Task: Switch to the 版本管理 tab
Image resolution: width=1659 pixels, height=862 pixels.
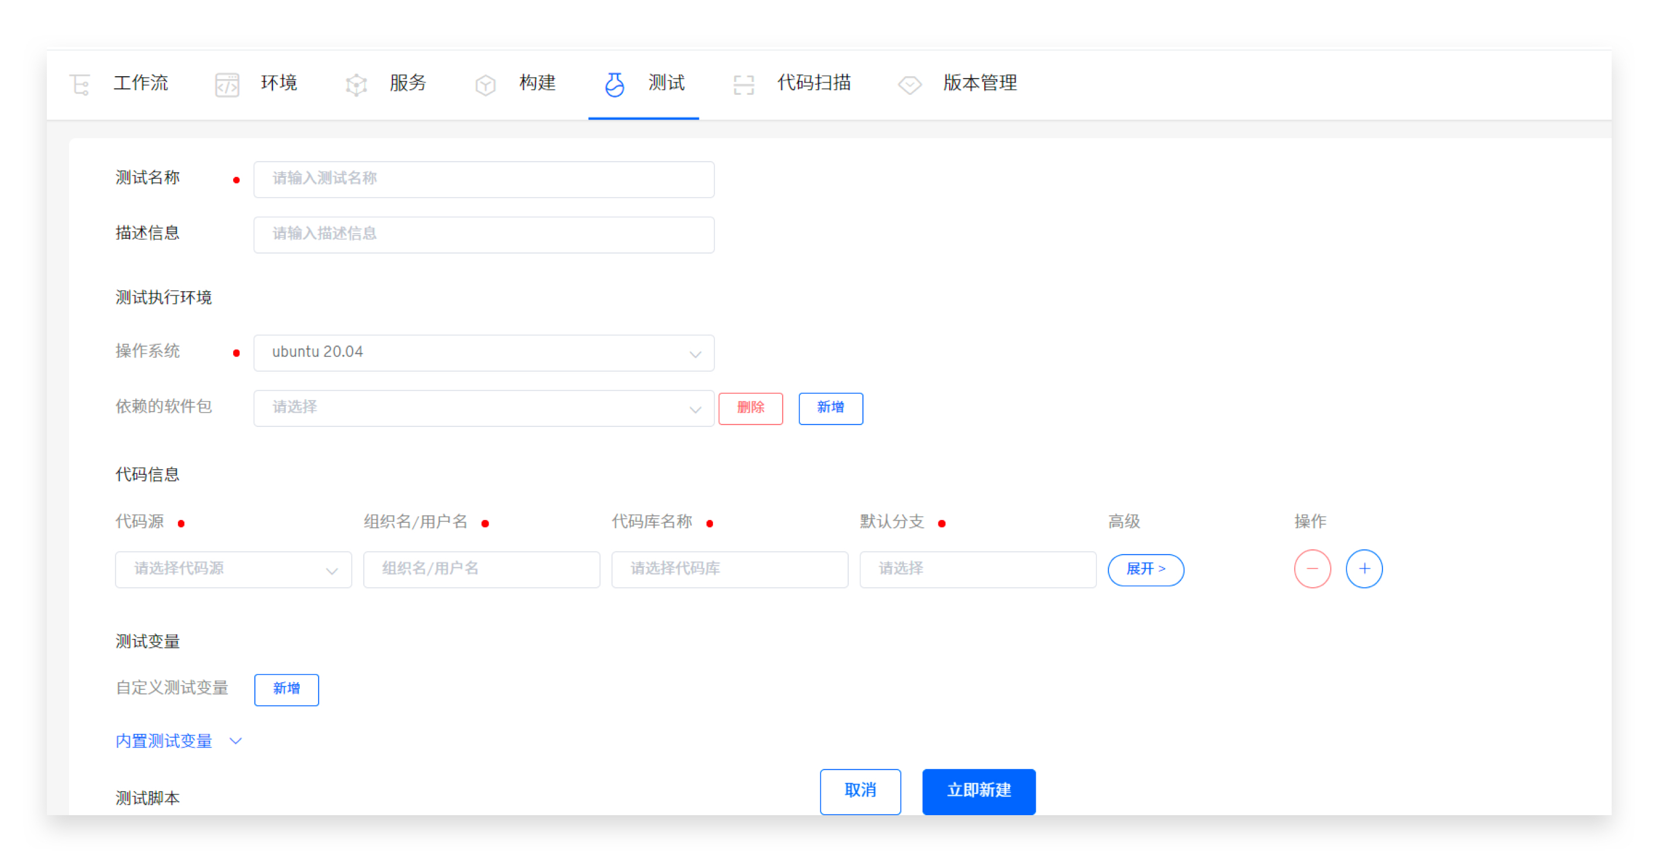Action: pos(979,83)
